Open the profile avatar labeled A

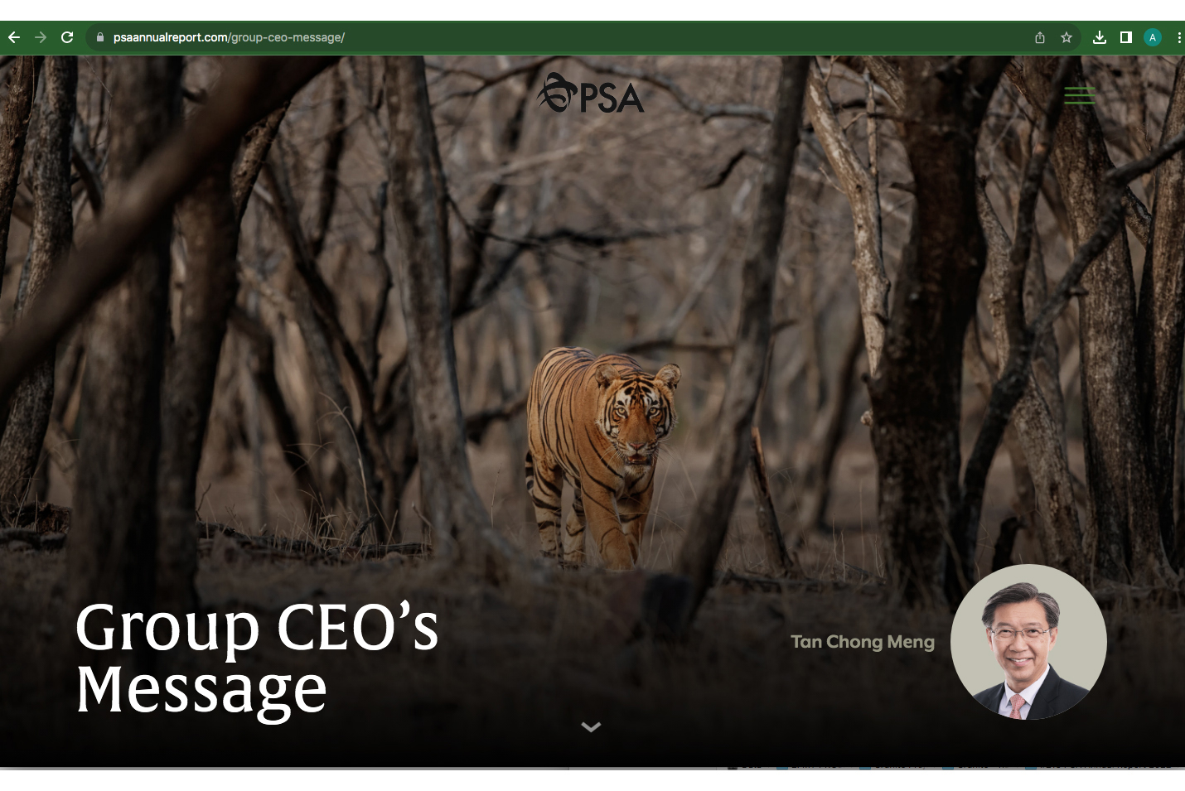pos(1153,37)
